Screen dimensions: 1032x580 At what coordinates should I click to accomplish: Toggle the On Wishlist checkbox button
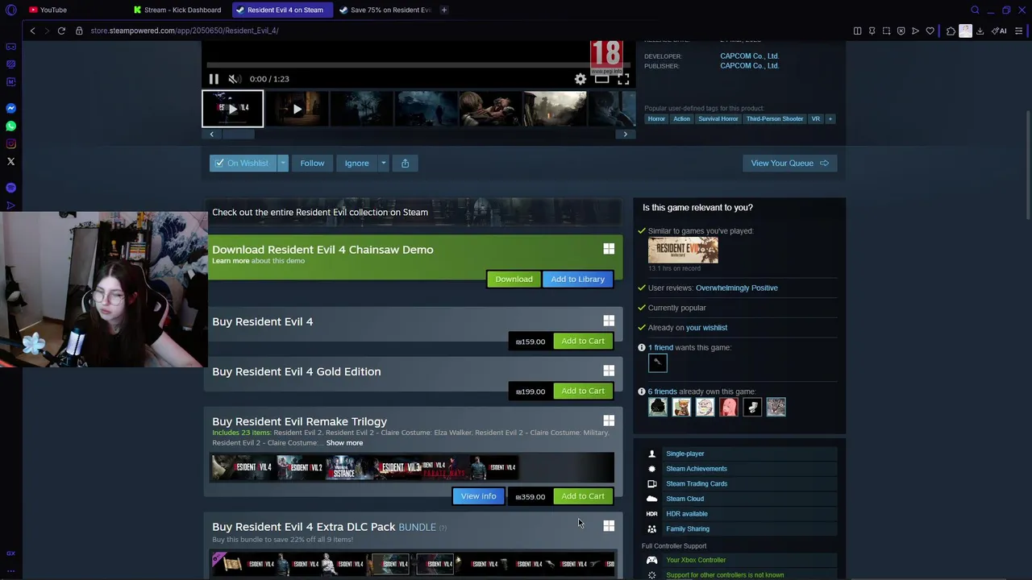[243, 163]
